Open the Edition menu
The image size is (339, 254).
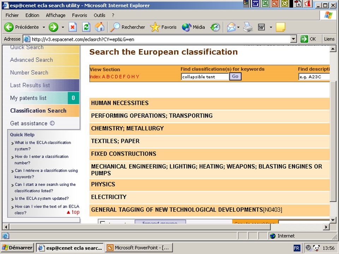click(x=32, y=15)
